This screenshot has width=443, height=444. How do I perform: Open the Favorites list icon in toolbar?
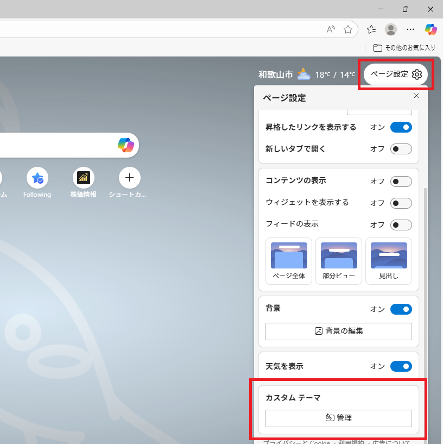coord(371,29)
